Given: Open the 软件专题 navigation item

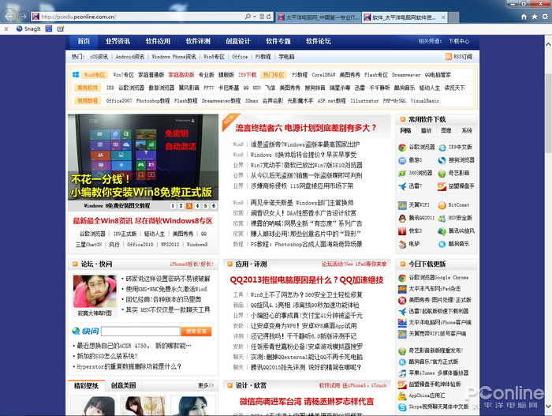Looking at the screenshot, I should coord(278,41).
